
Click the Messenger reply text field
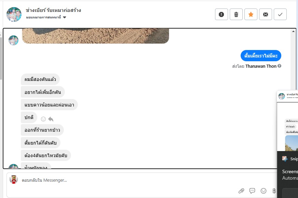[x=137, y=180]
